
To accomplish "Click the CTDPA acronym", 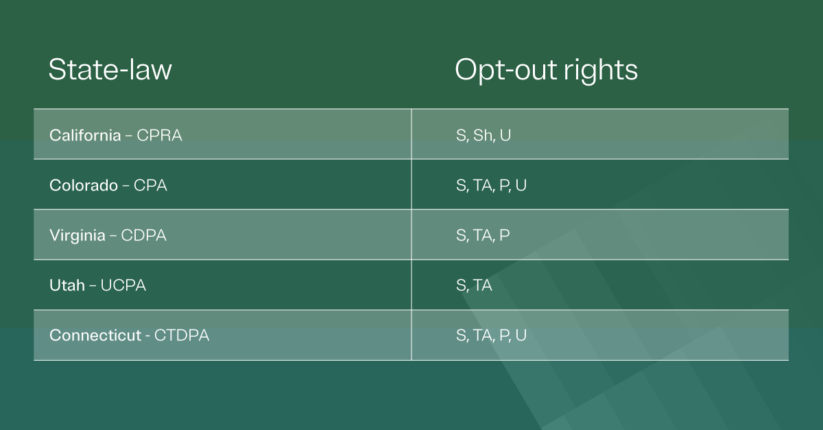I will click(x=182, y=336).
